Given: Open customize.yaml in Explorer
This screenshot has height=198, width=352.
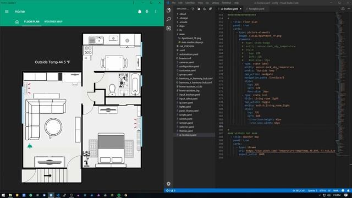Looking at the screenshot, I should 188,70.
